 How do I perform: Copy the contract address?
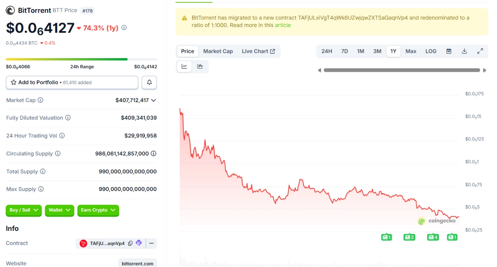click(131, 243)
